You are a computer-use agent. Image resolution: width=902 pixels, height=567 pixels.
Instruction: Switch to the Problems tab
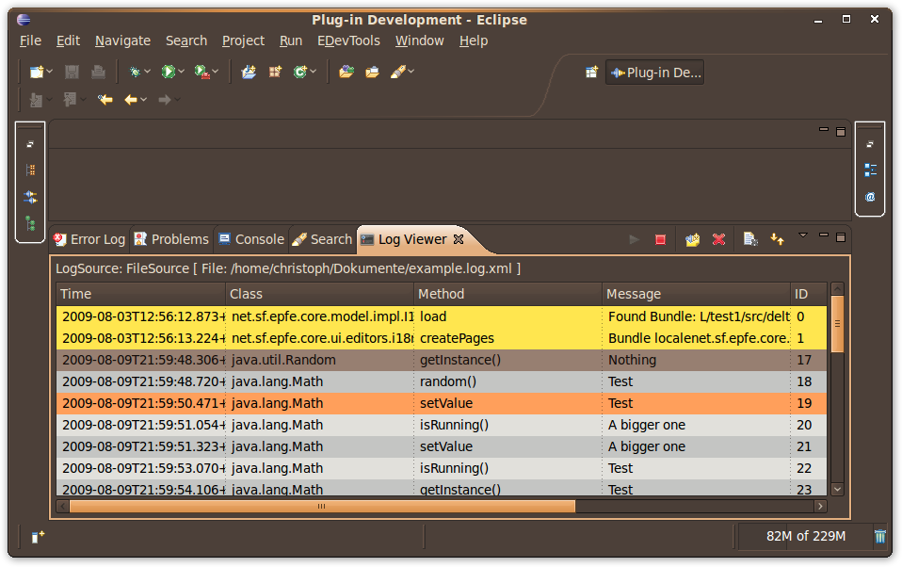[x=171, y=239]
